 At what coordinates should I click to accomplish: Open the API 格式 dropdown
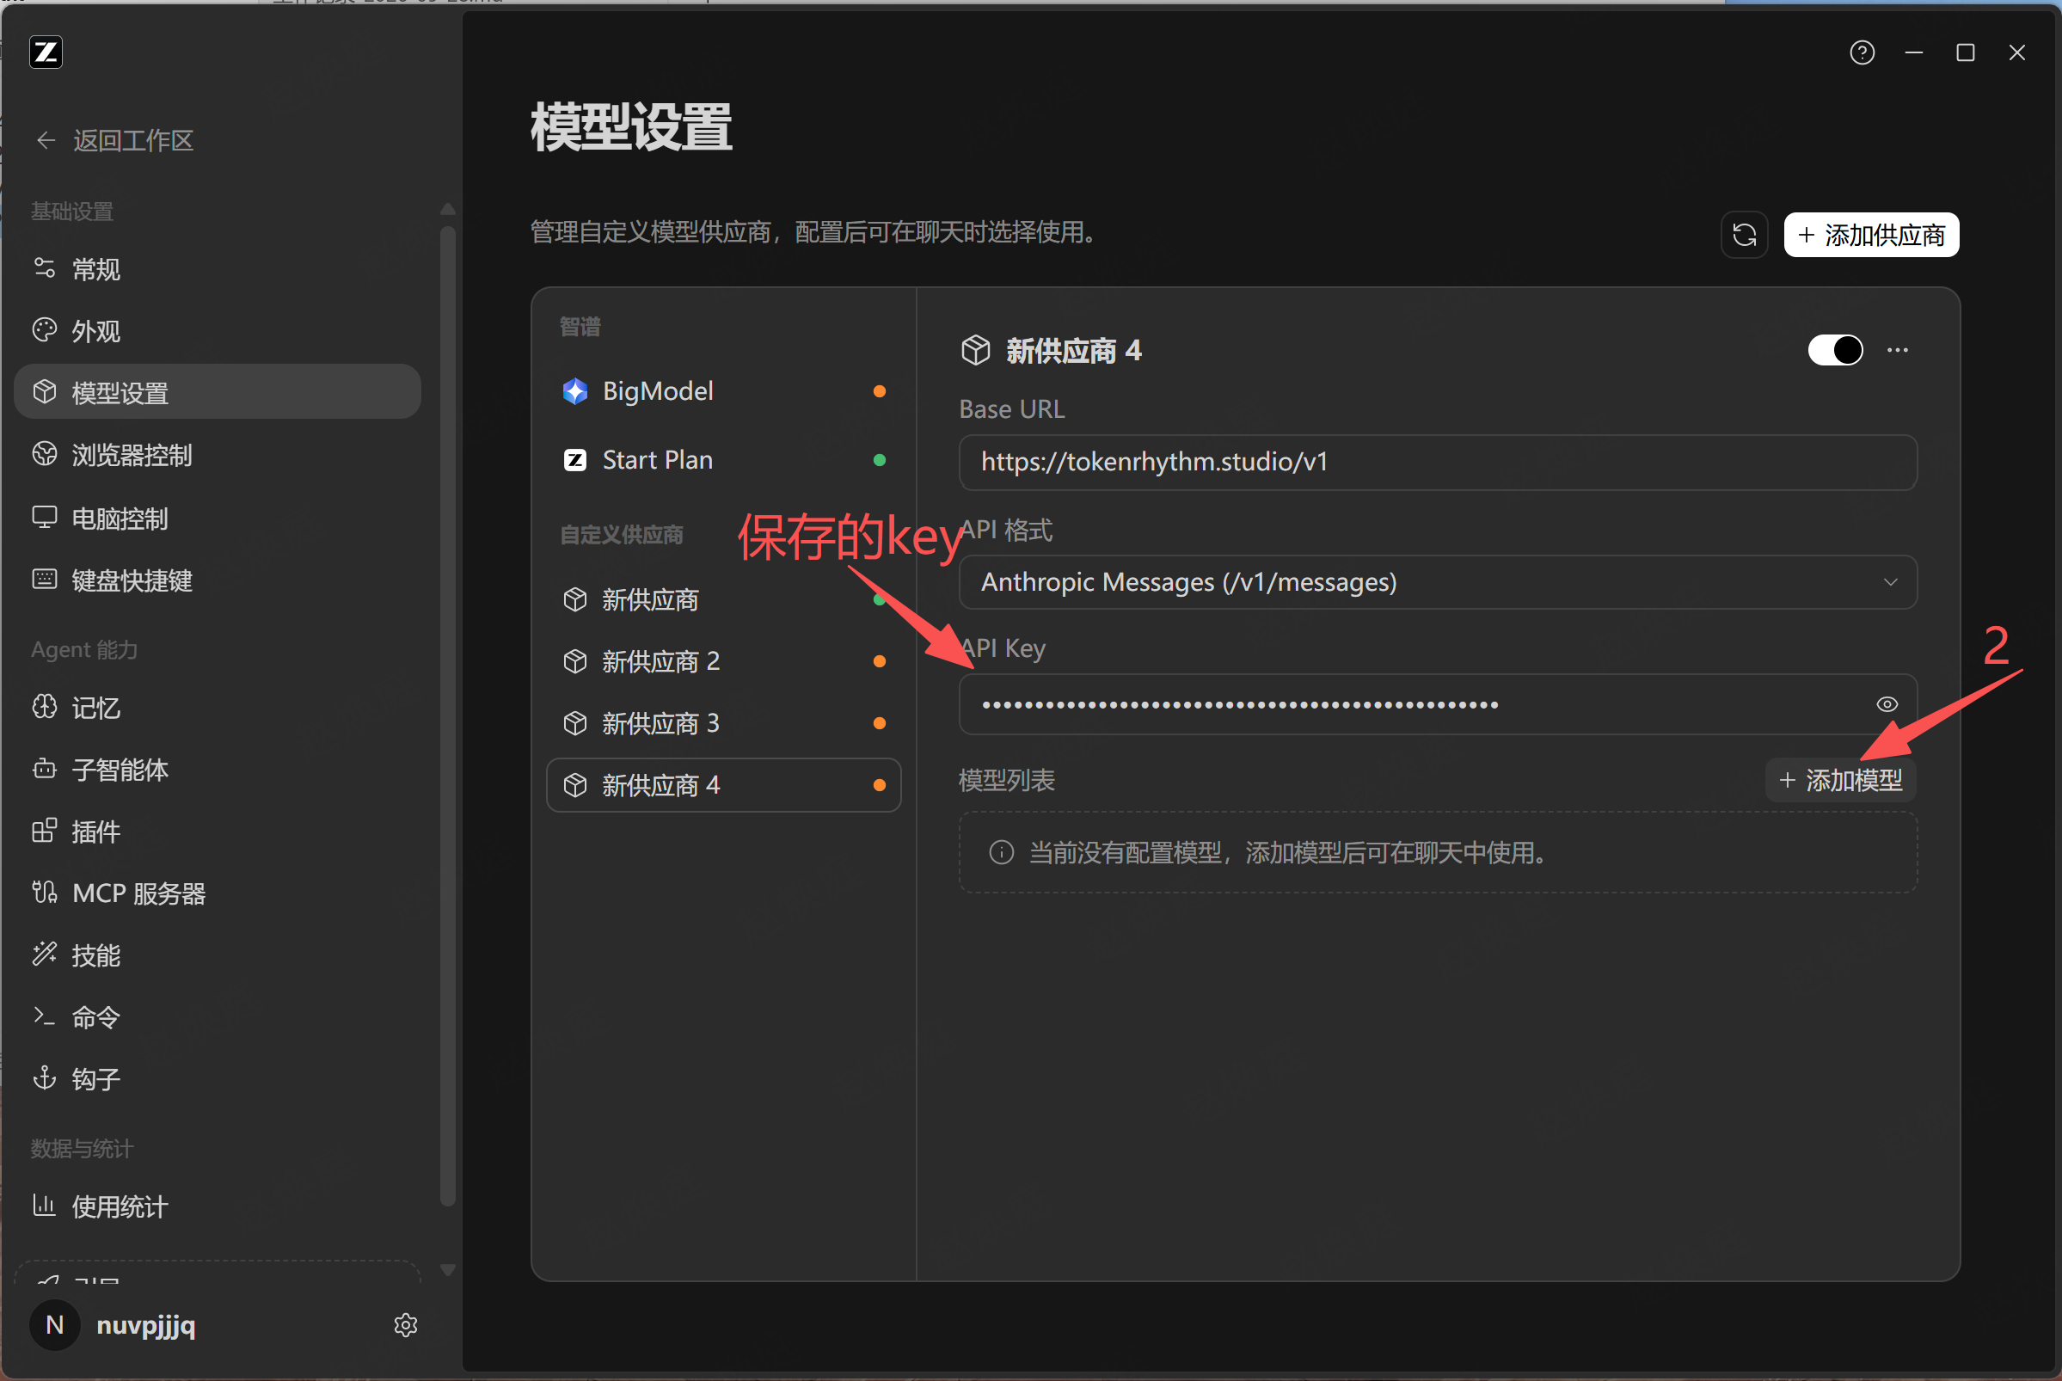click(x=1437, y=582)
